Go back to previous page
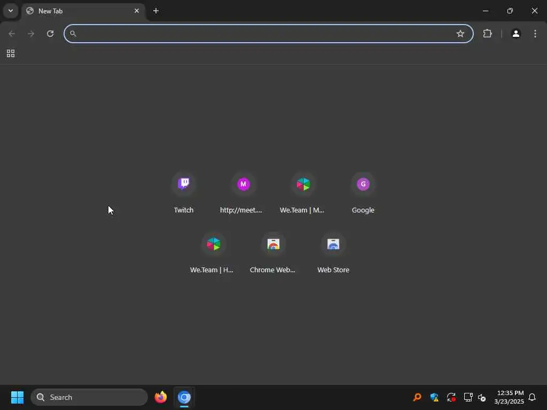Image resolution: width=547 pixels, height=410 pixels. [x=12, y=34]
